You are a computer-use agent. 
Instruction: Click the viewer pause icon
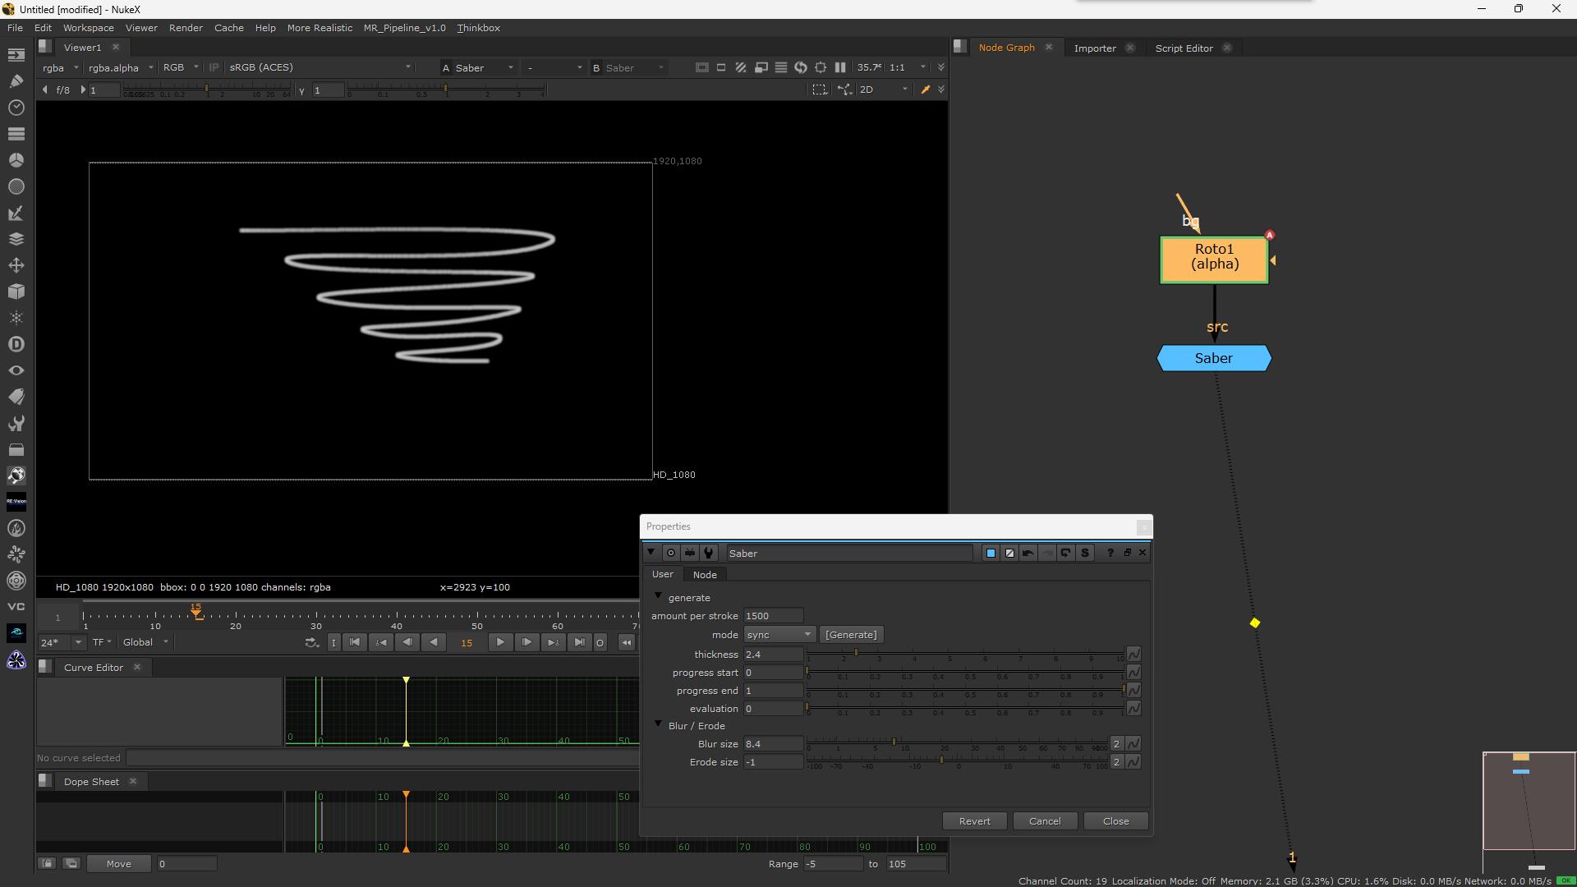click(839, 67)
